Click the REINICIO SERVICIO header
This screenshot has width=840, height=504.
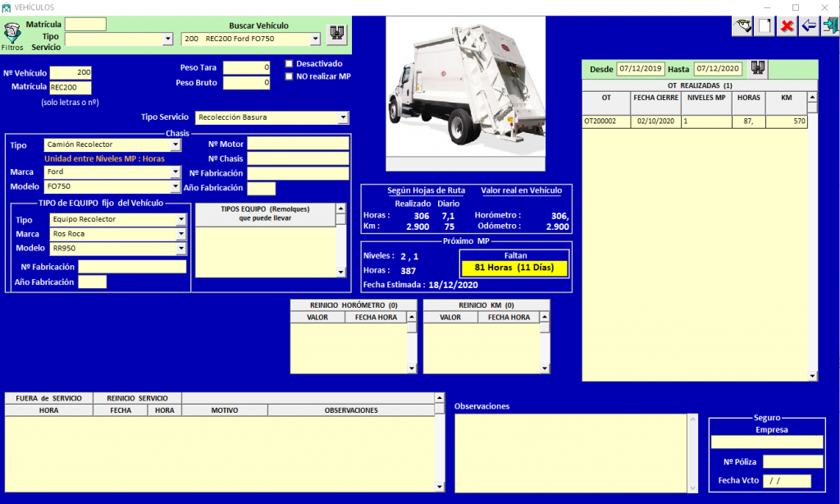click(136, 398)
